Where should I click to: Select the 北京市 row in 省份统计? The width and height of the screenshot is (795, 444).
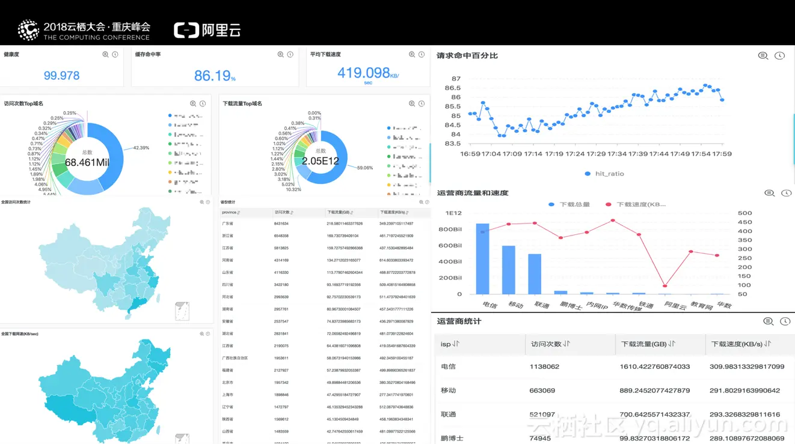point(325,382)
